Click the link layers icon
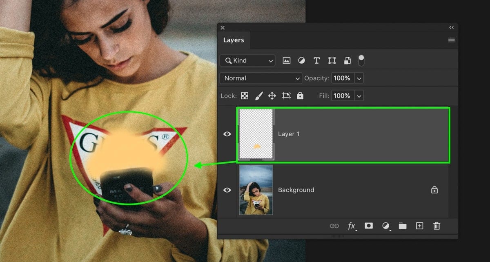 click(x=334, y=226)
